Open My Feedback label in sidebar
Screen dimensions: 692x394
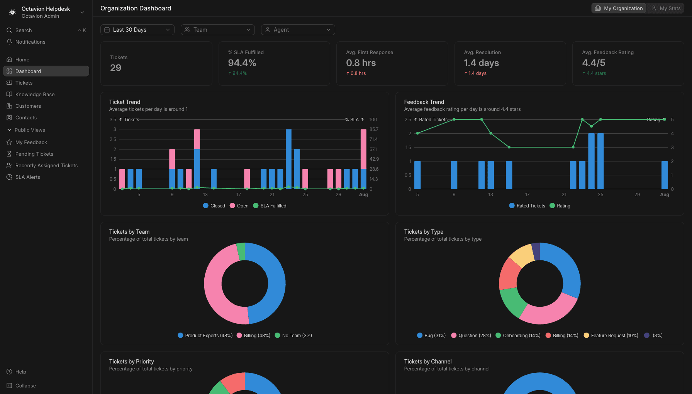31,142
